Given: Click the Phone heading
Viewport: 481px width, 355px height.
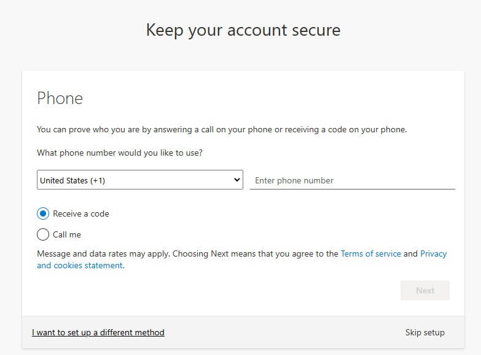Looking at the screenshot, I should (x=60, y=98).
